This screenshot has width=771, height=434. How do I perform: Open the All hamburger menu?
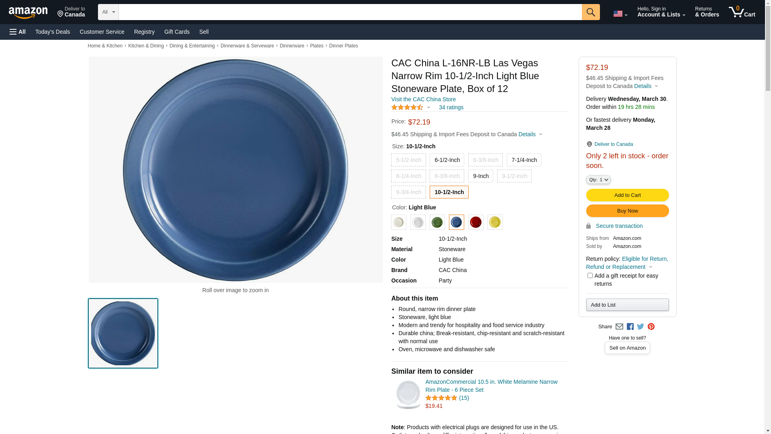[18, 32]
